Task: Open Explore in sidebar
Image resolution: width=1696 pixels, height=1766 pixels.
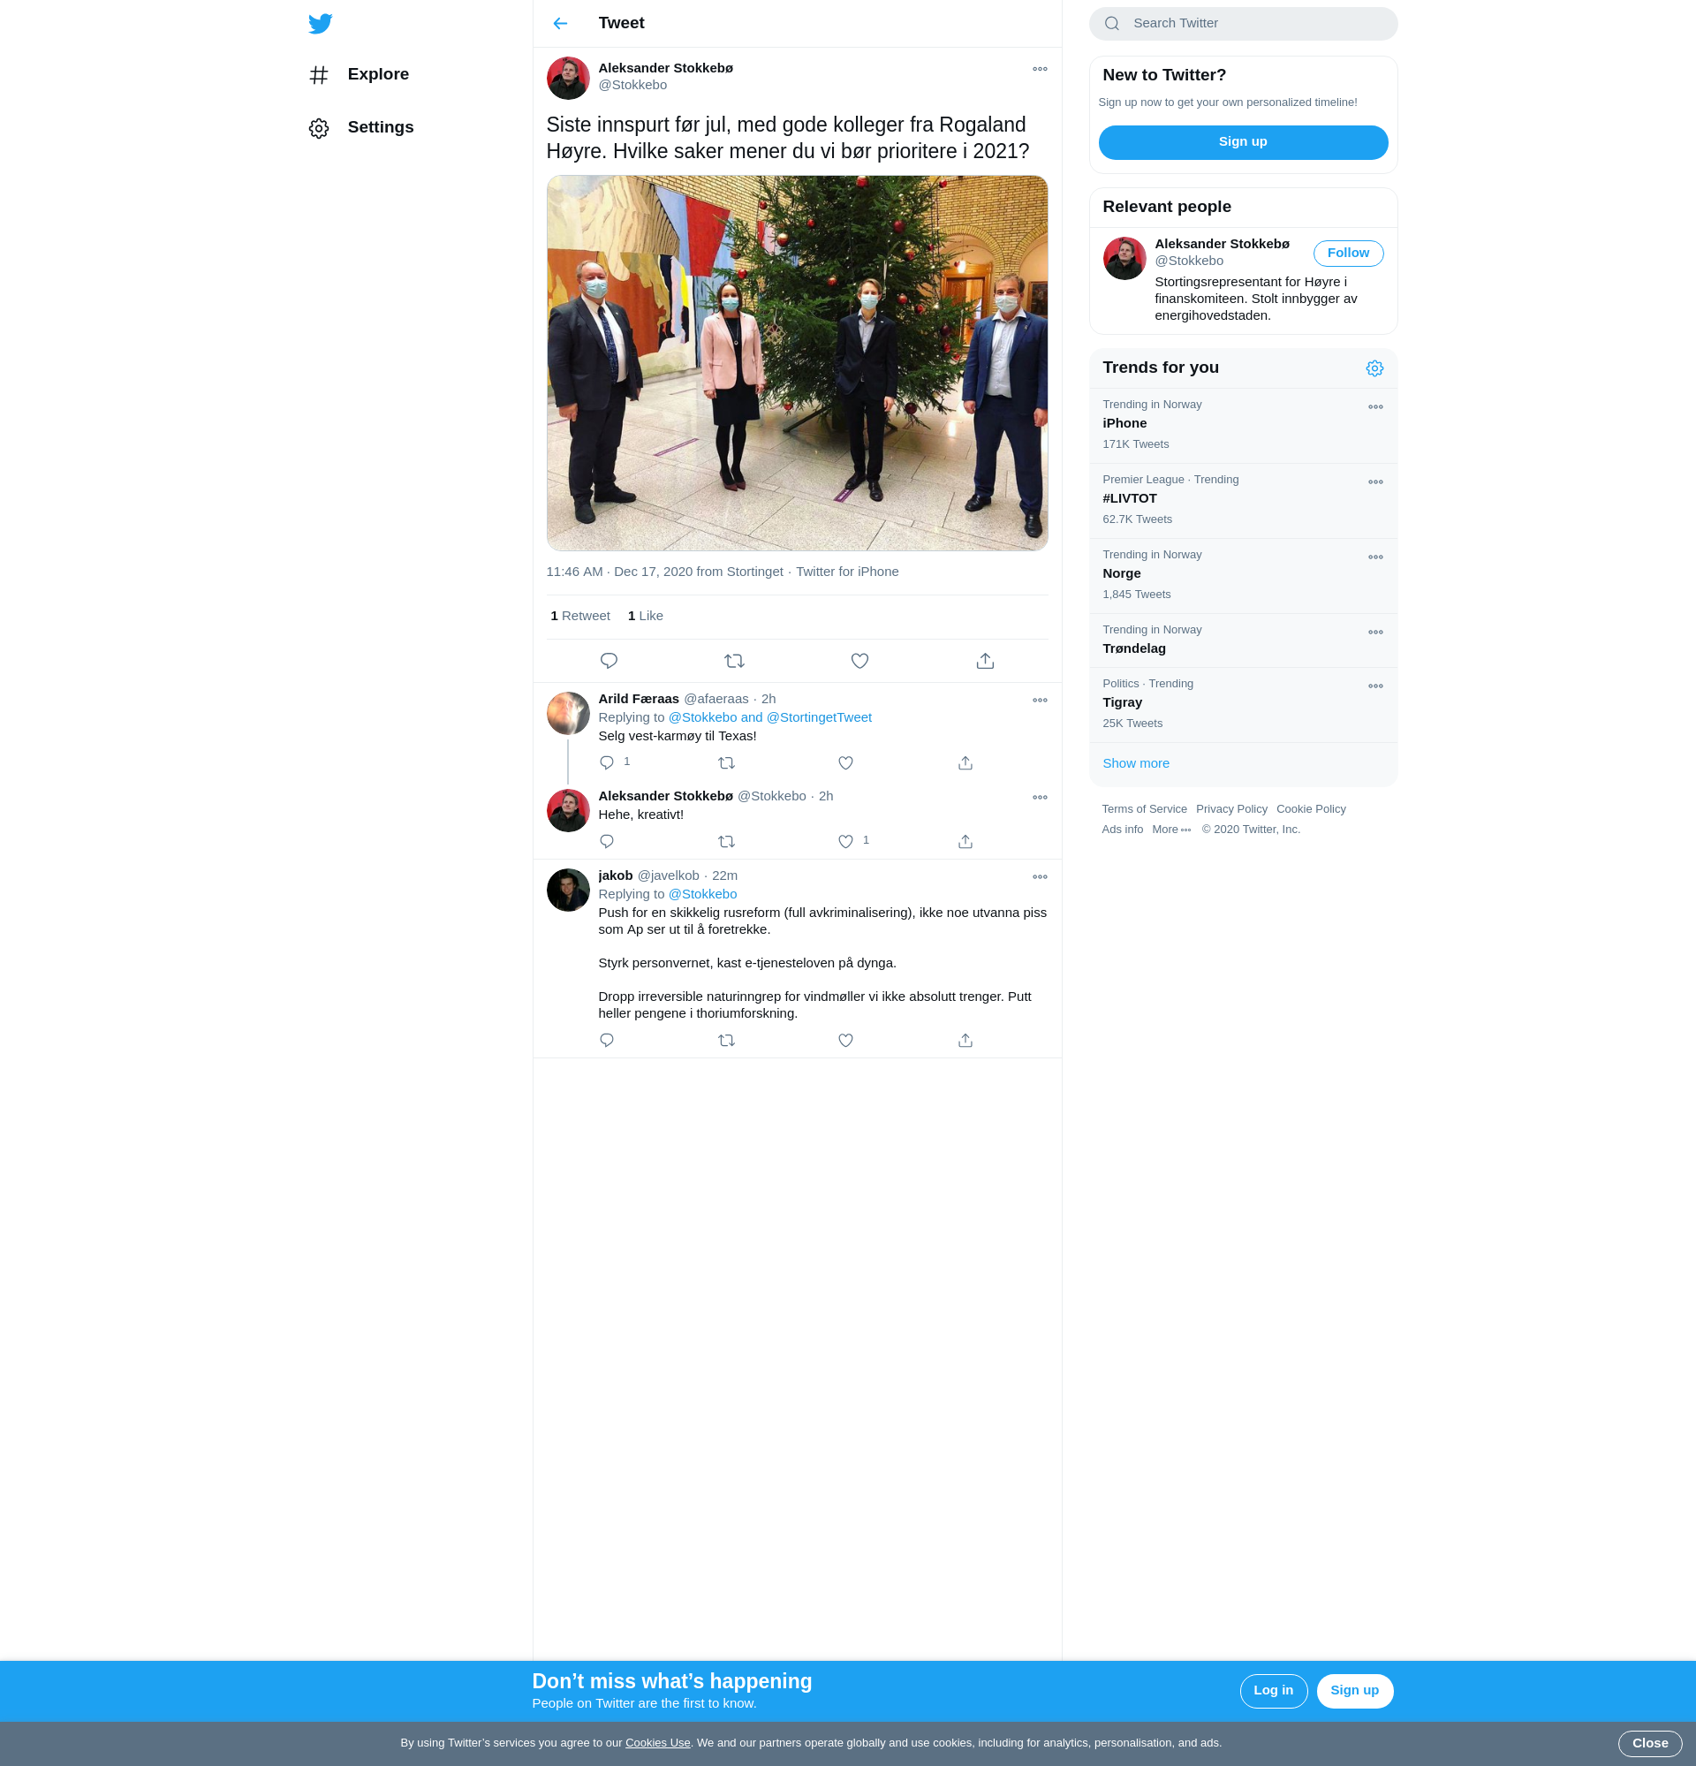Action: point(377,75)
